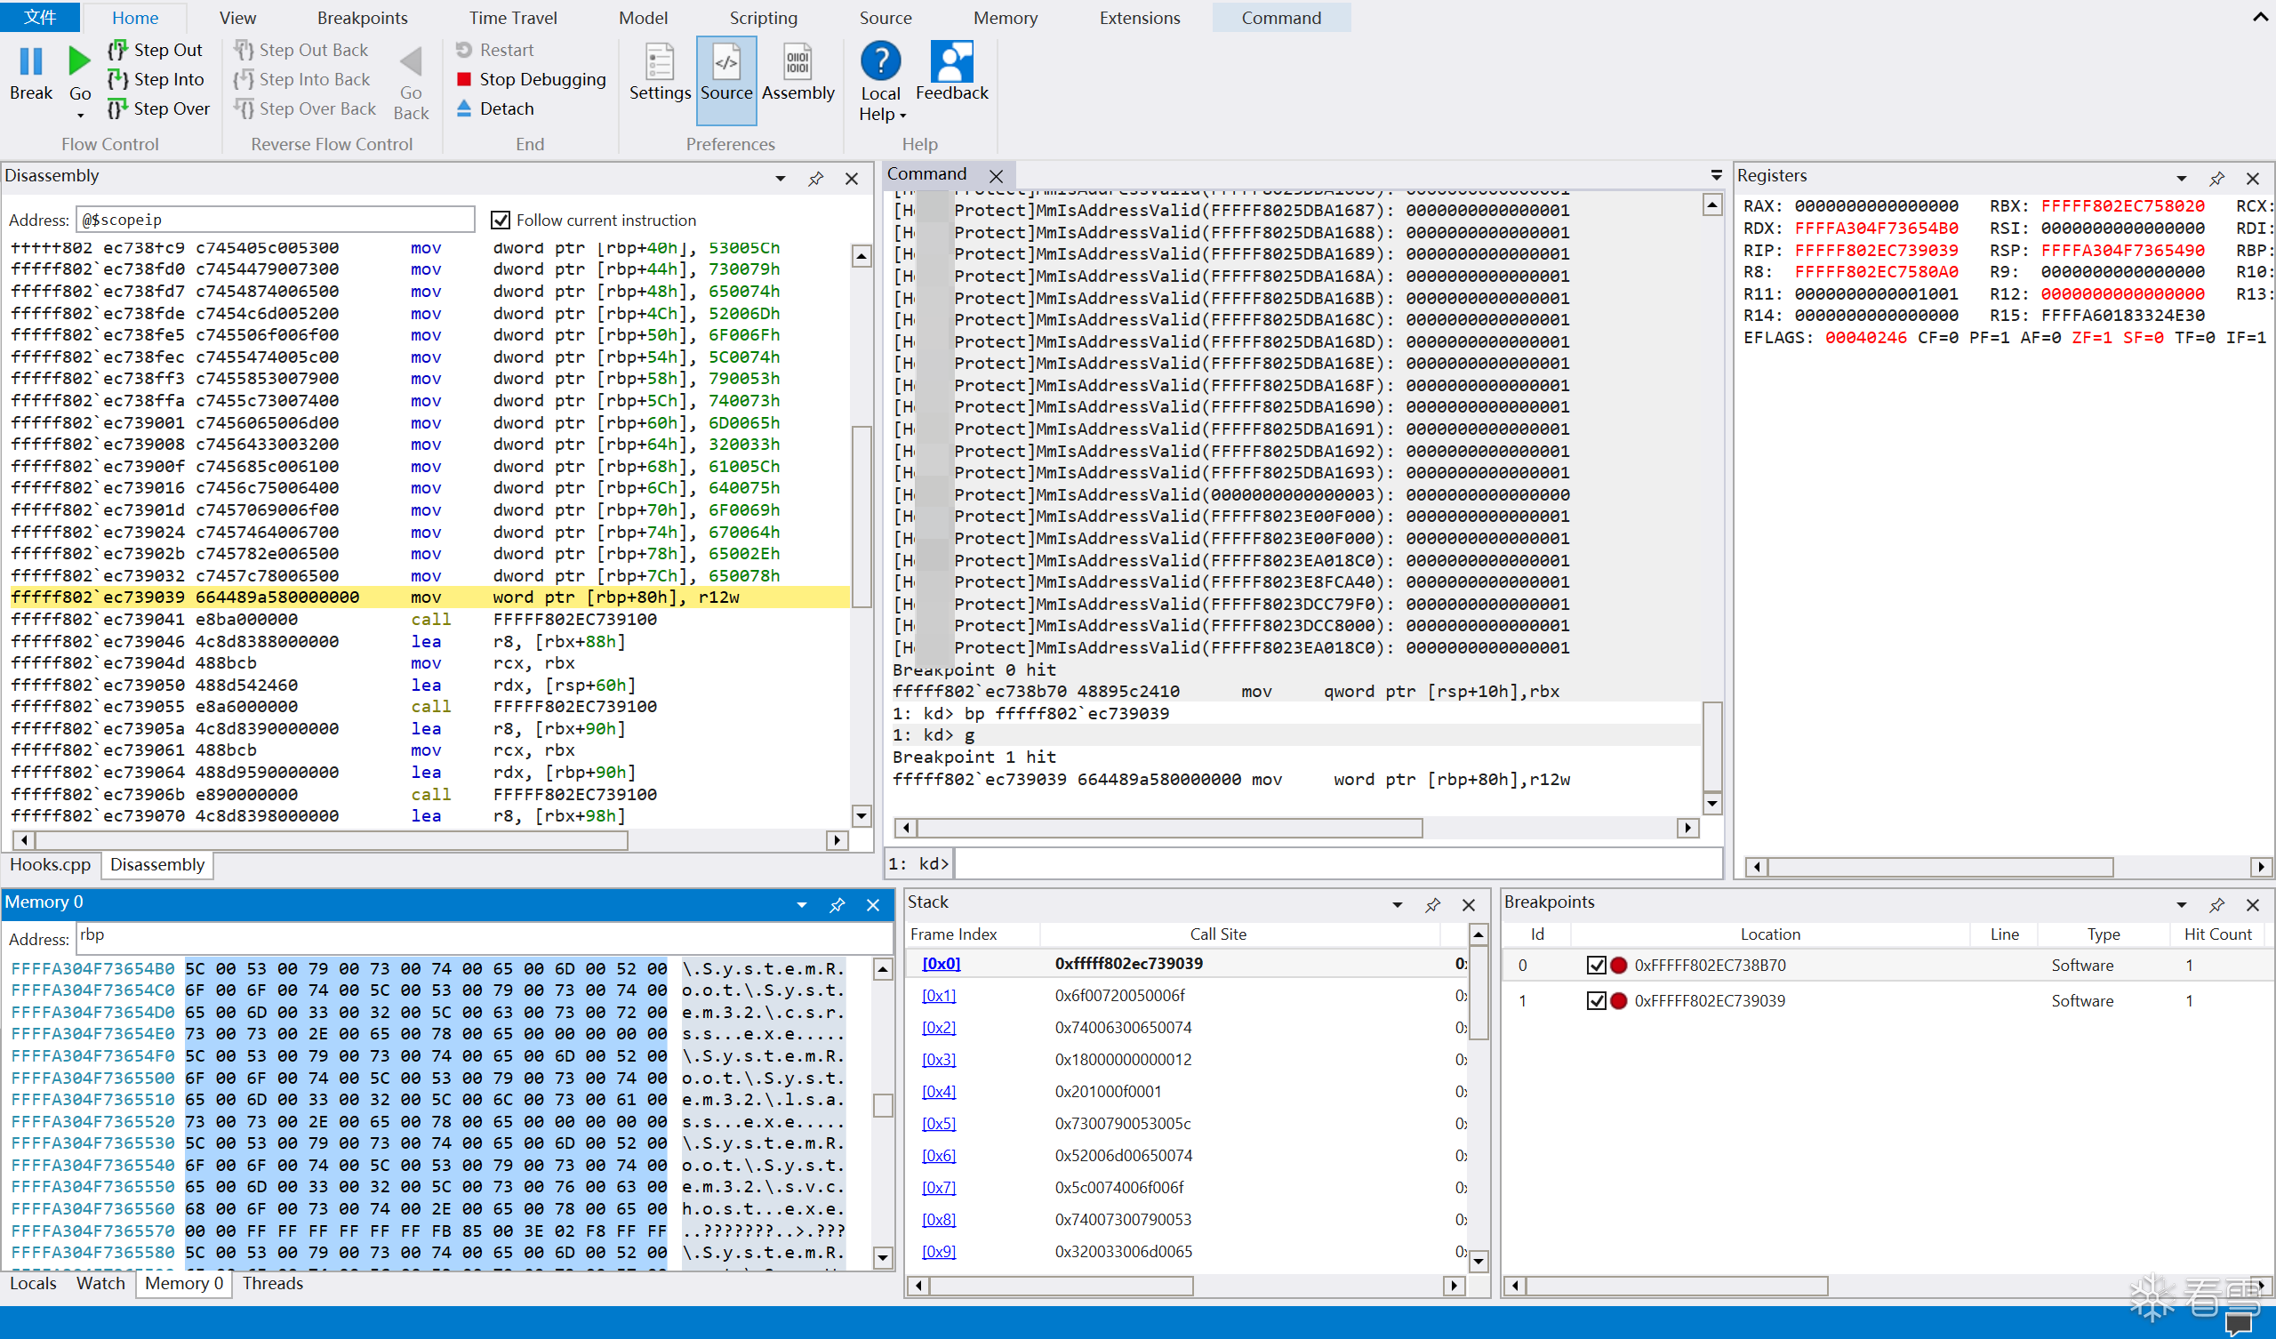Expand the Go button dropdown arrow
2276x1339 pixels.
(x=80, y=116)
